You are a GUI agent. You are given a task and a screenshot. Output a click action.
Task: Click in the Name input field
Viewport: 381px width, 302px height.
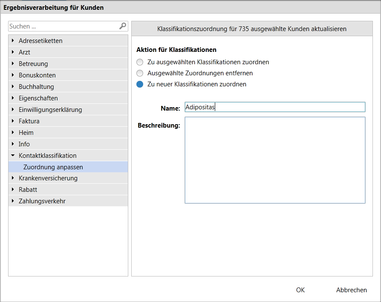[x=275, y=107]
